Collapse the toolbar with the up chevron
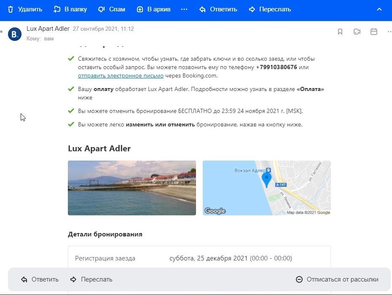 click(x=379, y=10)
